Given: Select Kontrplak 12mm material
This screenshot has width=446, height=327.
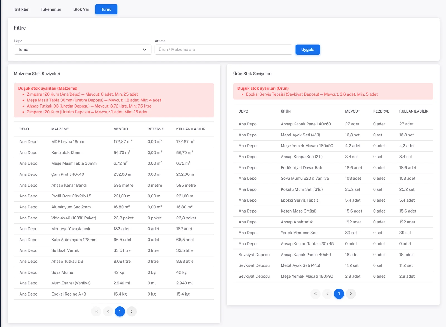Looking at the screenshot, I should pos(66,153).
